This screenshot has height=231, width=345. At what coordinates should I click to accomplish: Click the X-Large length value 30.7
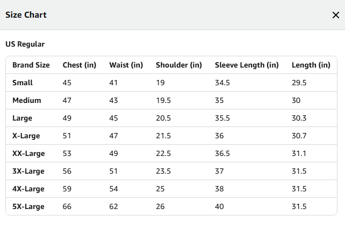click(299, 136)
